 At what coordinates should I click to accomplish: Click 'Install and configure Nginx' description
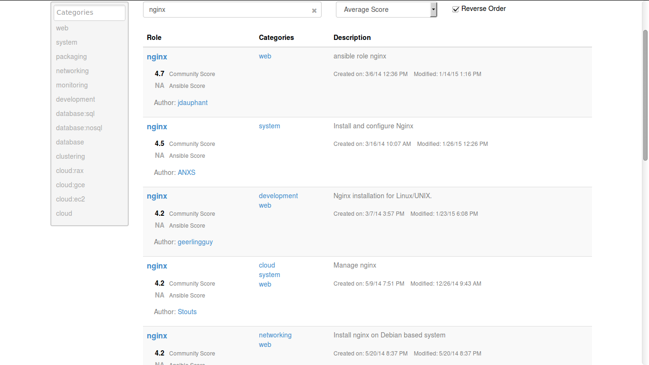(x=373, y=126)
